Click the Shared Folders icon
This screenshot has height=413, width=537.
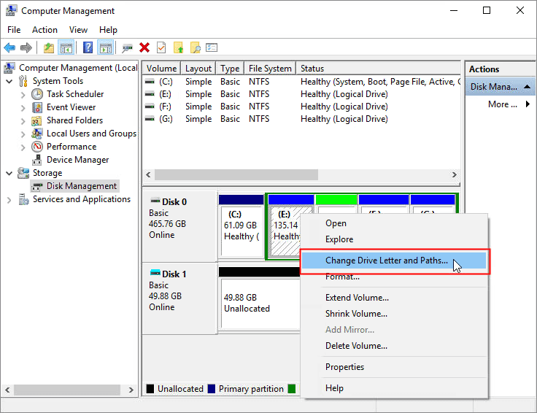36,120
